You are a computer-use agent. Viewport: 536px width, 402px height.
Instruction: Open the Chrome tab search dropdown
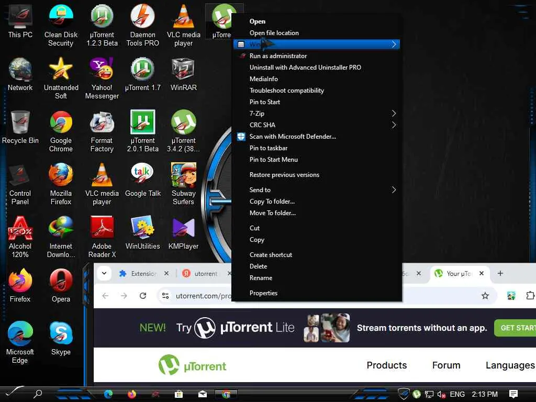(104, 273)
